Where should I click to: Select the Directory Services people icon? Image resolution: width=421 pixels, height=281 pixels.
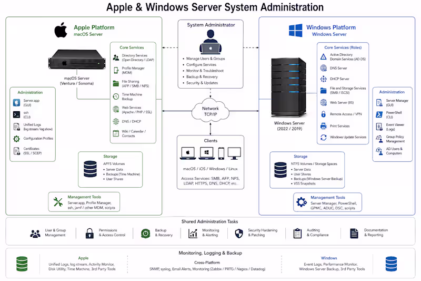(116, 57)
